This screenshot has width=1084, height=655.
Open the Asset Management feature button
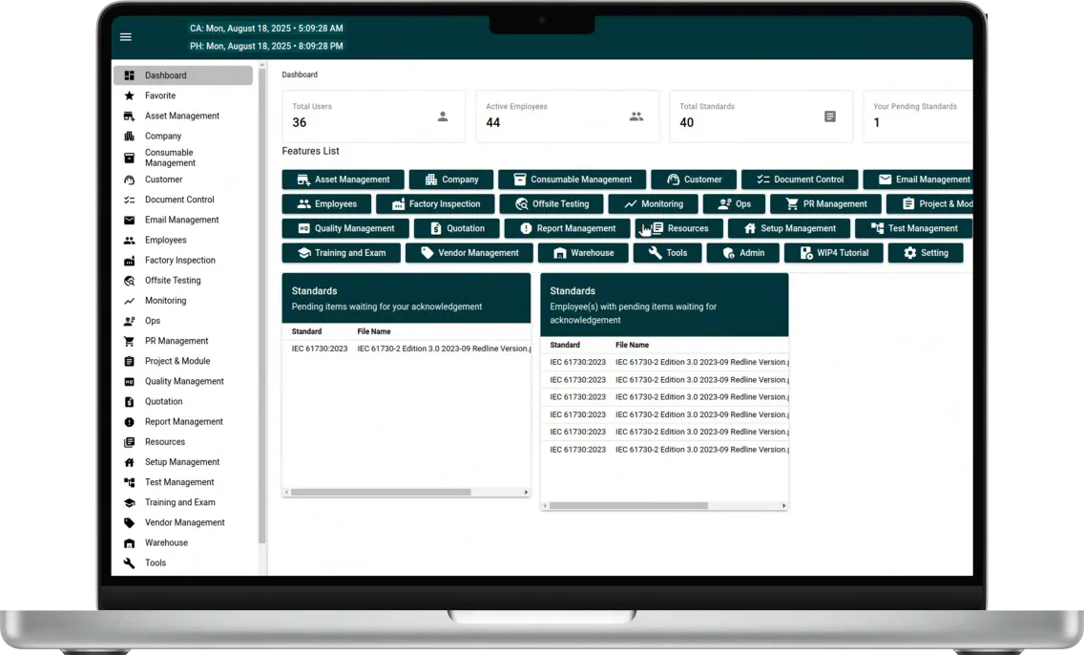pos(343,180)
